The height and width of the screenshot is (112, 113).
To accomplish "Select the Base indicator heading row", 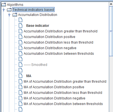I will 38,26.
